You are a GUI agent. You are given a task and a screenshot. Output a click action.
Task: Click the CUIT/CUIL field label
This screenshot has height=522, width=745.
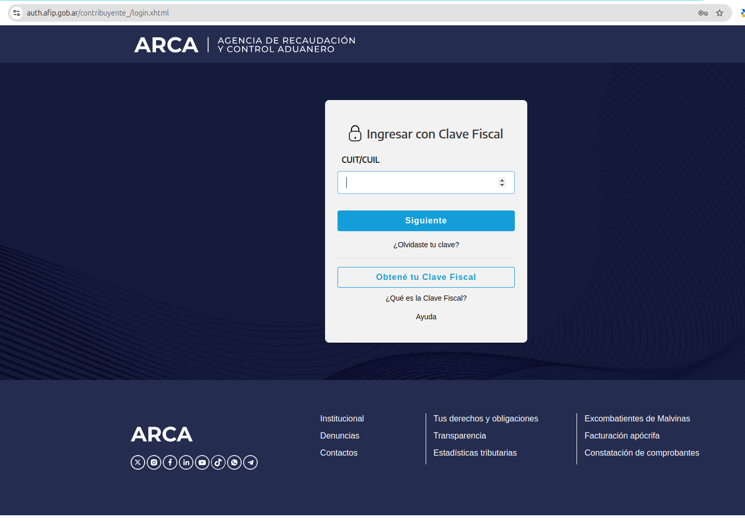point(361,160)
